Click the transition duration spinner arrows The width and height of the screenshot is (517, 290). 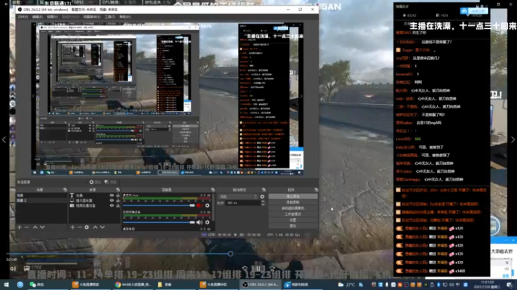pyautogui.click(x=263, y=203)
